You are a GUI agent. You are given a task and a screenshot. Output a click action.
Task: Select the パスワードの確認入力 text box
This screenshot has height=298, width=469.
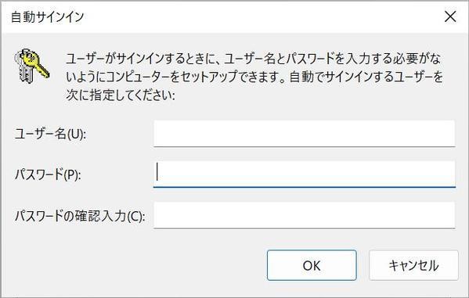pyautogui.click(x=305, y=215)
